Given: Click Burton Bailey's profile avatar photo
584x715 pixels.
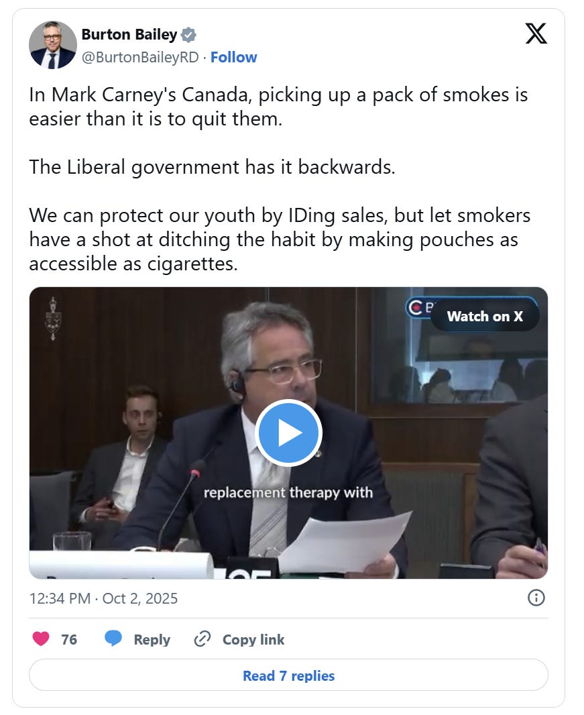Looking at the screenshot, I should (x=53, y=45).
